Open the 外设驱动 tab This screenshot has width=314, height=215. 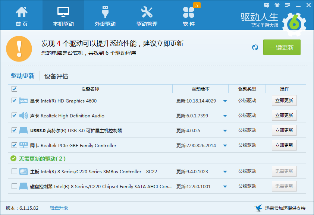click(105, 16)
